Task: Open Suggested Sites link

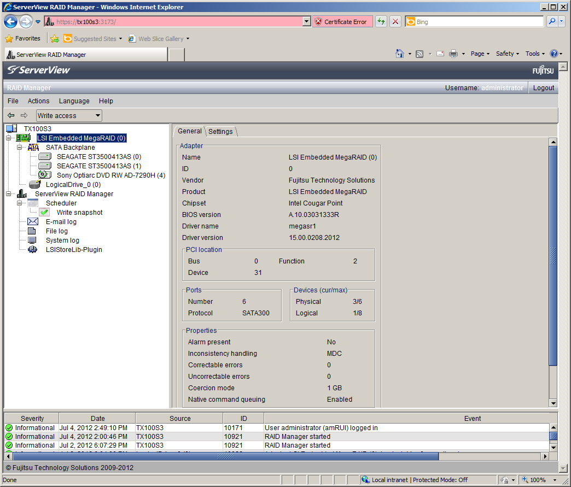Action: (92, 39)
